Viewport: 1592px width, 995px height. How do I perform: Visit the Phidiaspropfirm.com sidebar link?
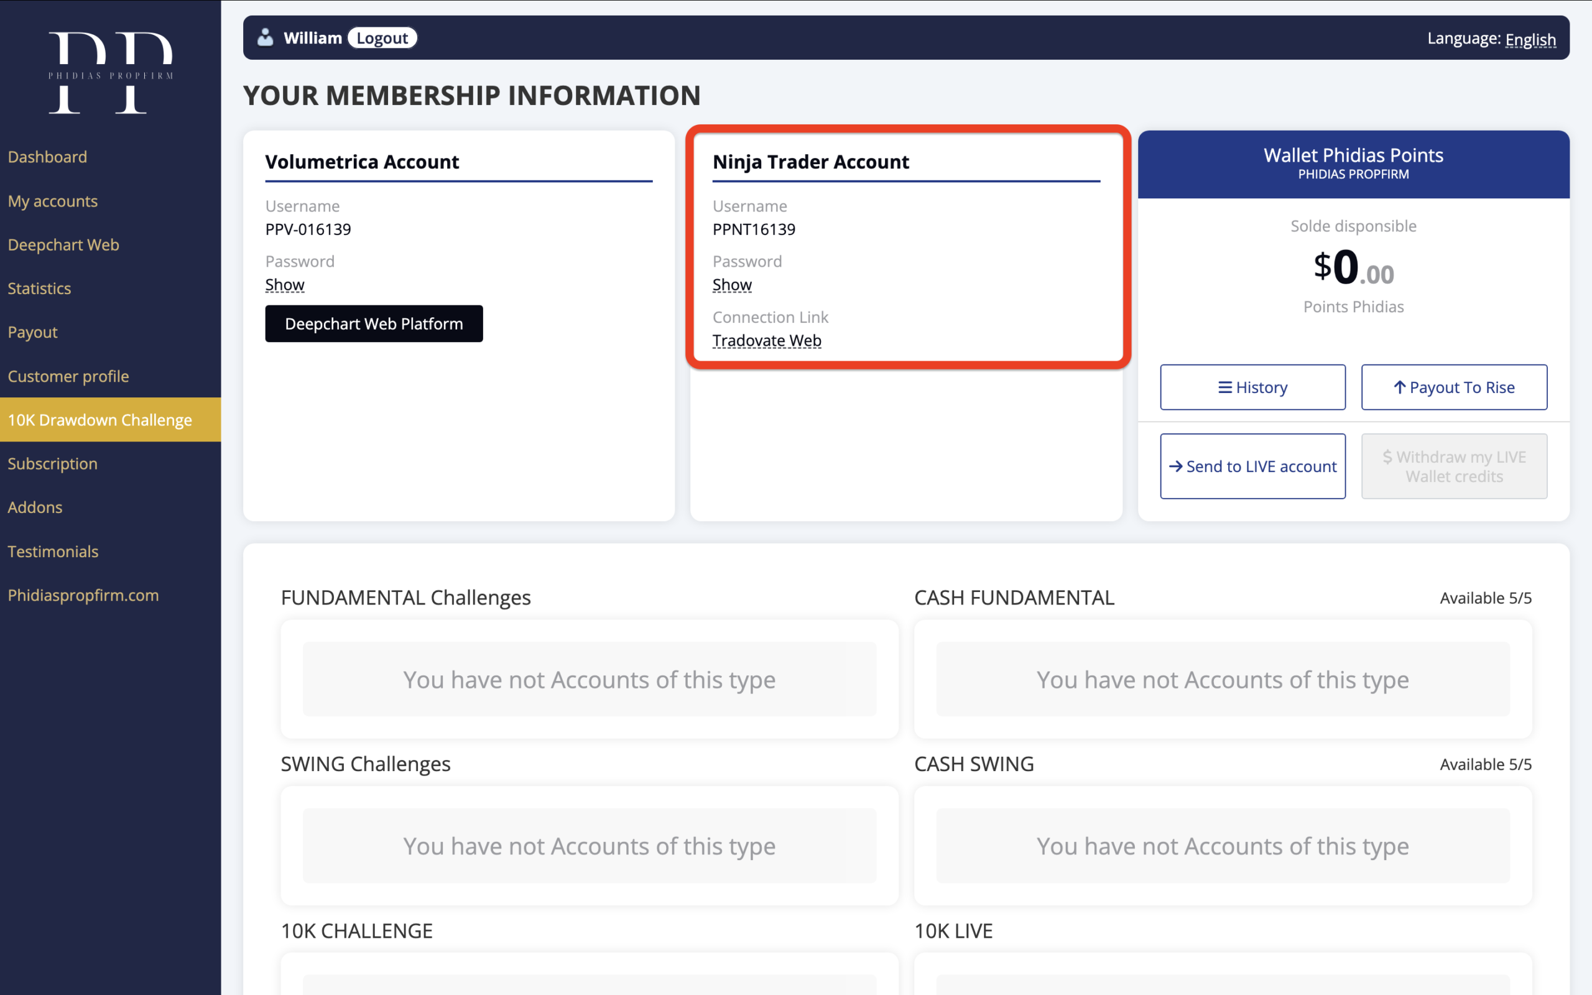point(83,595)
